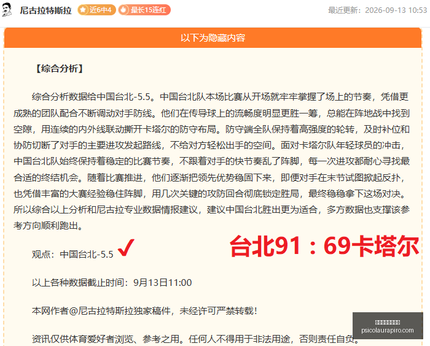Click the 资讯仅供体育爱好者浏览 disclaimer line

[195, 339]
